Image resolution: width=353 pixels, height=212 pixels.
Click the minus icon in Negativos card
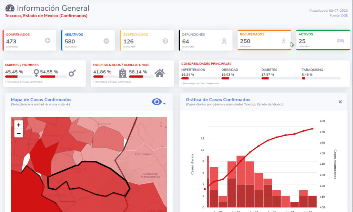(x=106, y=41)
